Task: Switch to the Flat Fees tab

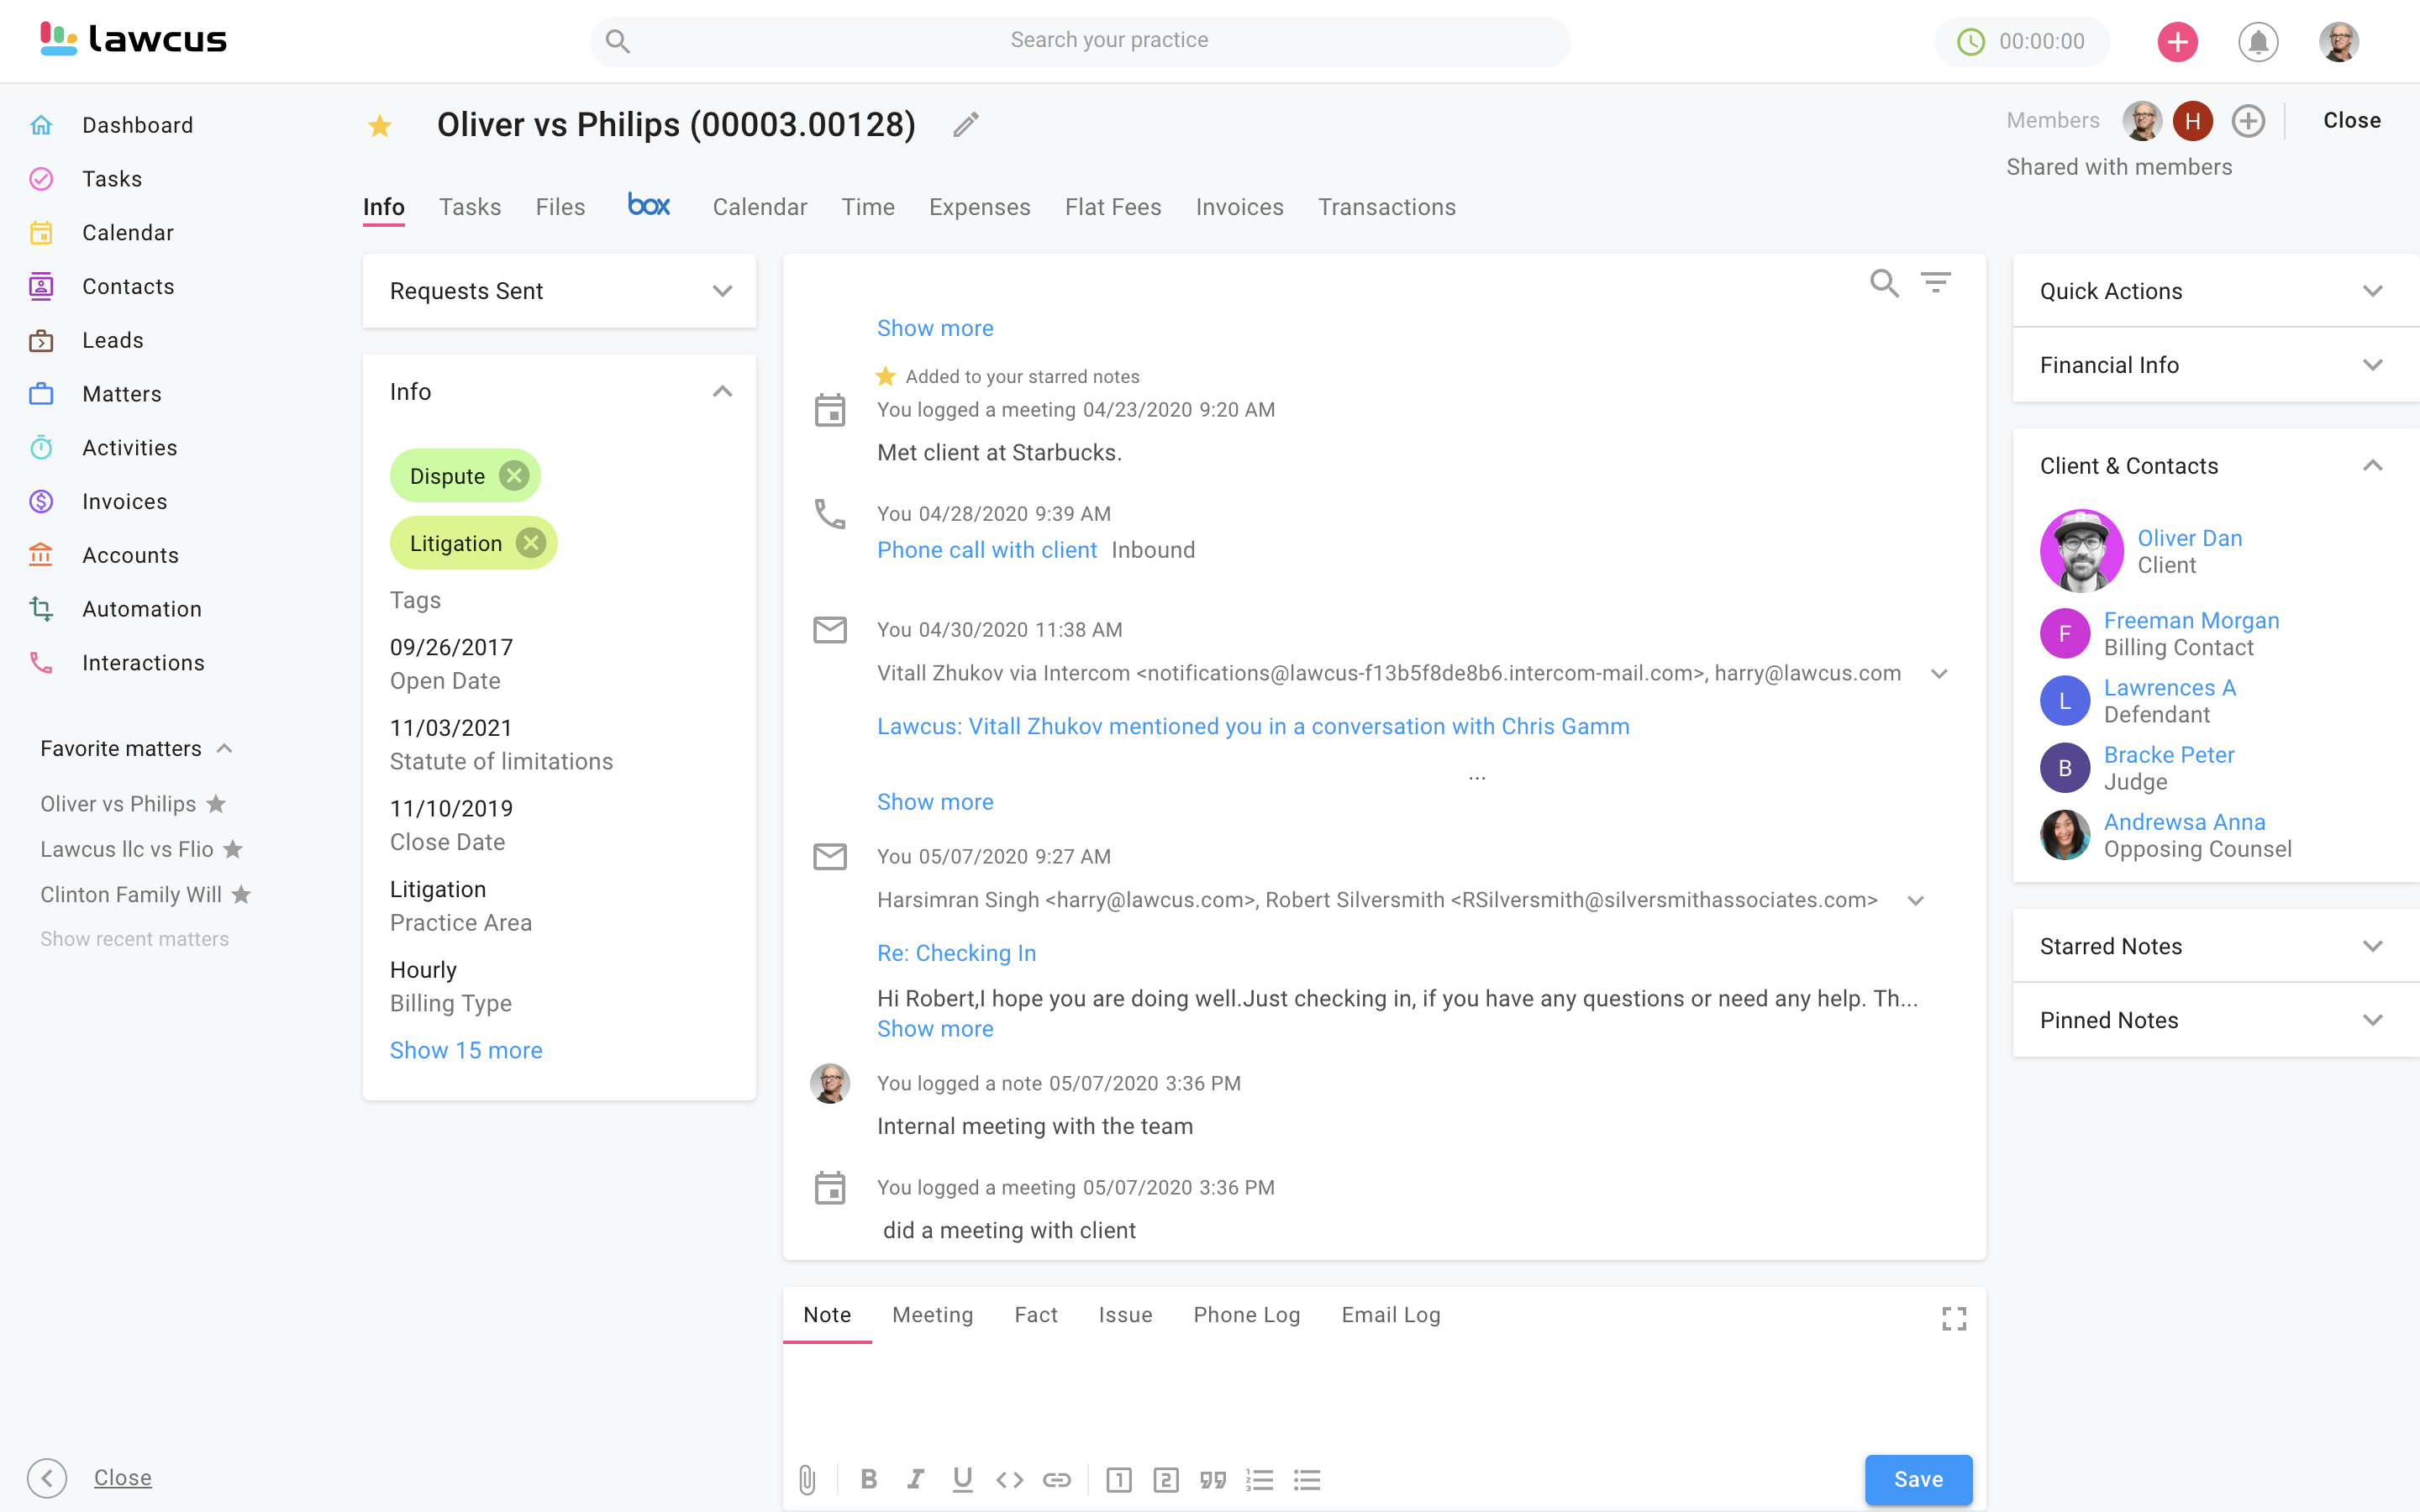Action: coord(1112,207)
